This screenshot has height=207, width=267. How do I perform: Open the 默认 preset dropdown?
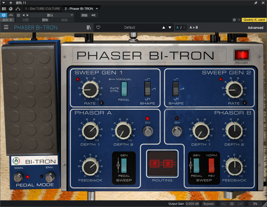[x=52, y=15]
